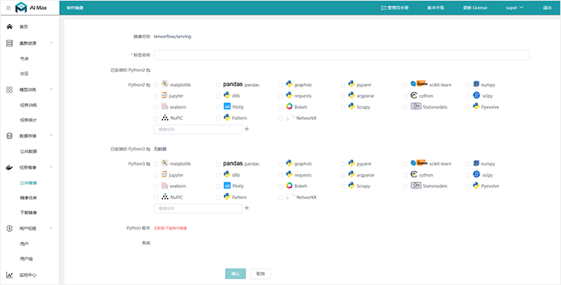Open the super user dropdown

[x=515, y=7]
